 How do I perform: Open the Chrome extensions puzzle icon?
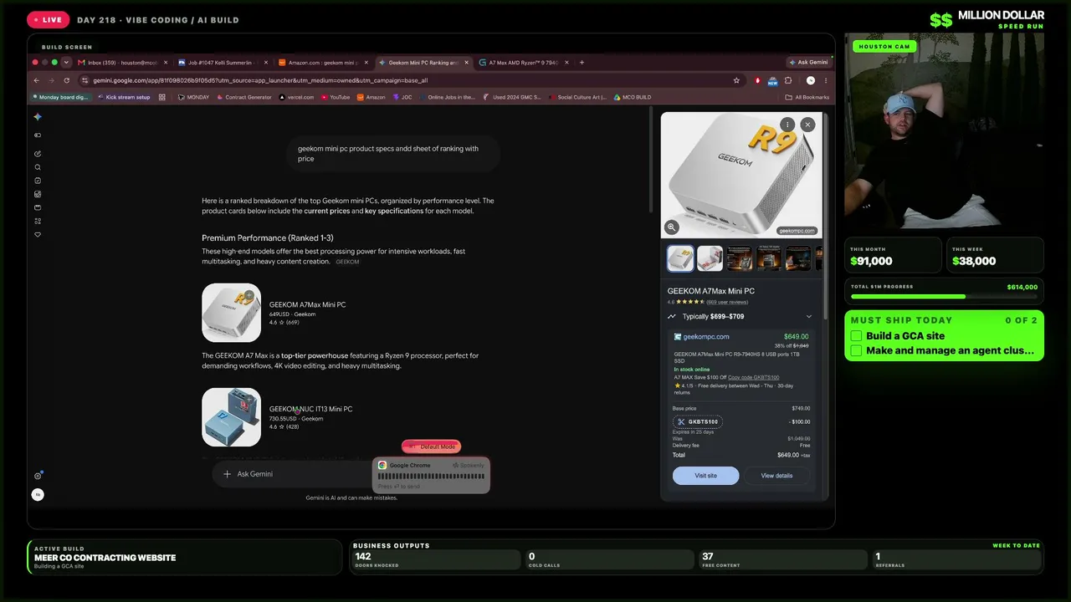point(787,80)
